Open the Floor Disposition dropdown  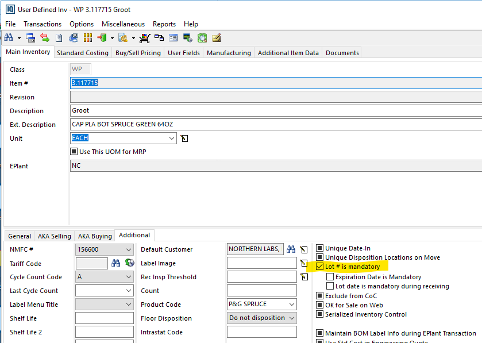(x=292, y=318)
